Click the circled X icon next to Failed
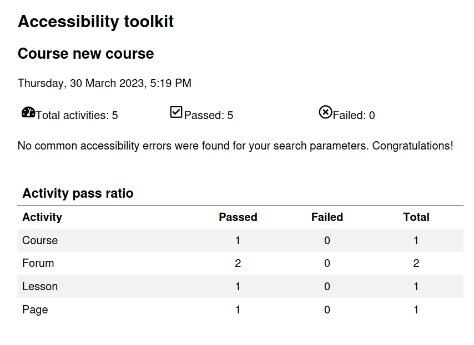Screen dimensions: 474x345 point(325,112)
